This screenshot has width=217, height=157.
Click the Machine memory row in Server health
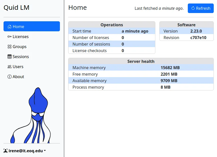[141, 67]
